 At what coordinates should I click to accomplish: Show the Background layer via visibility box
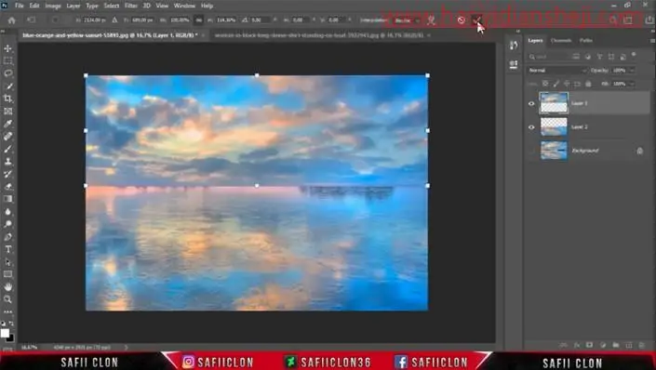click(531, 151)
